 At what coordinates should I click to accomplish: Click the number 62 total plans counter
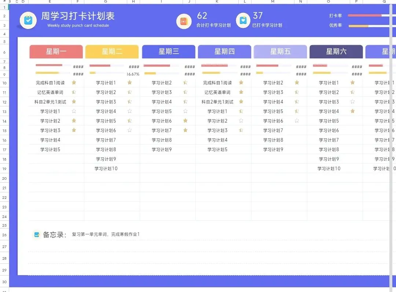point(202,16)
